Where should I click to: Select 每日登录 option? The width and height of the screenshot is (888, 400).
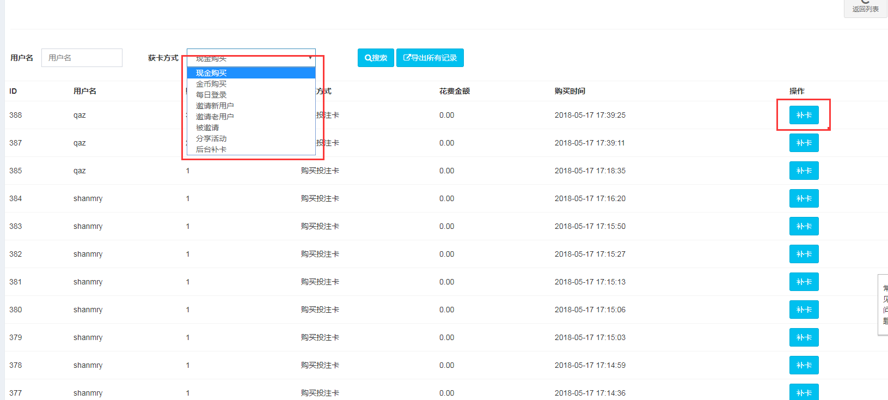coord(251,95)
